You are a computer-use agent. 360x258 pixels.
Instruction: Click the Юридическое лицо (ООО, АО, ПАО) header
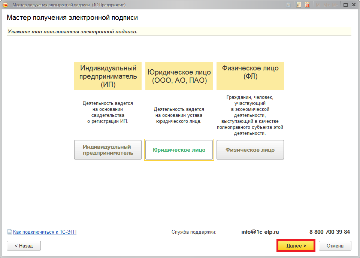tap(179, 76)
